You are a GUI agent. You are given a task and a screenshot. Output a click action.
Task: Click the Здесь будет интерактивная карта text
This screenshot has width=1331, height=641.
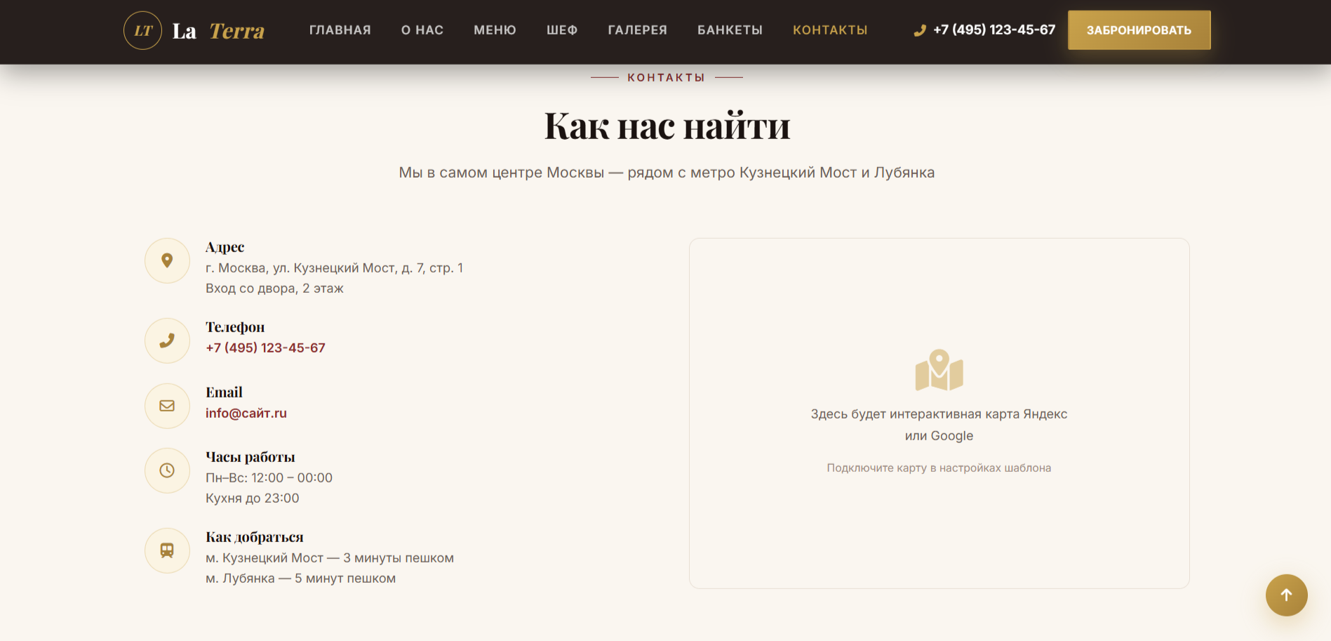click(939, 425)
